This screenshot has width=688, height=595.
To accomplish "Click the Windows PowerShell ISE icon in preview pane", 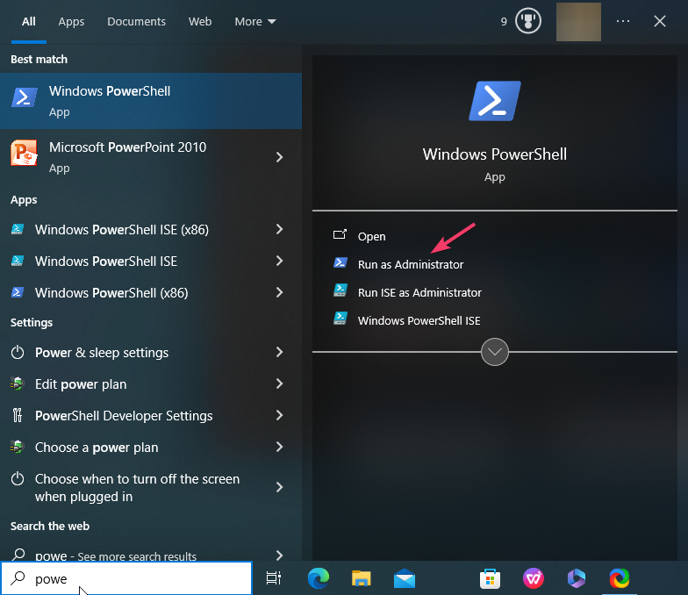I will tap(340, 319).
